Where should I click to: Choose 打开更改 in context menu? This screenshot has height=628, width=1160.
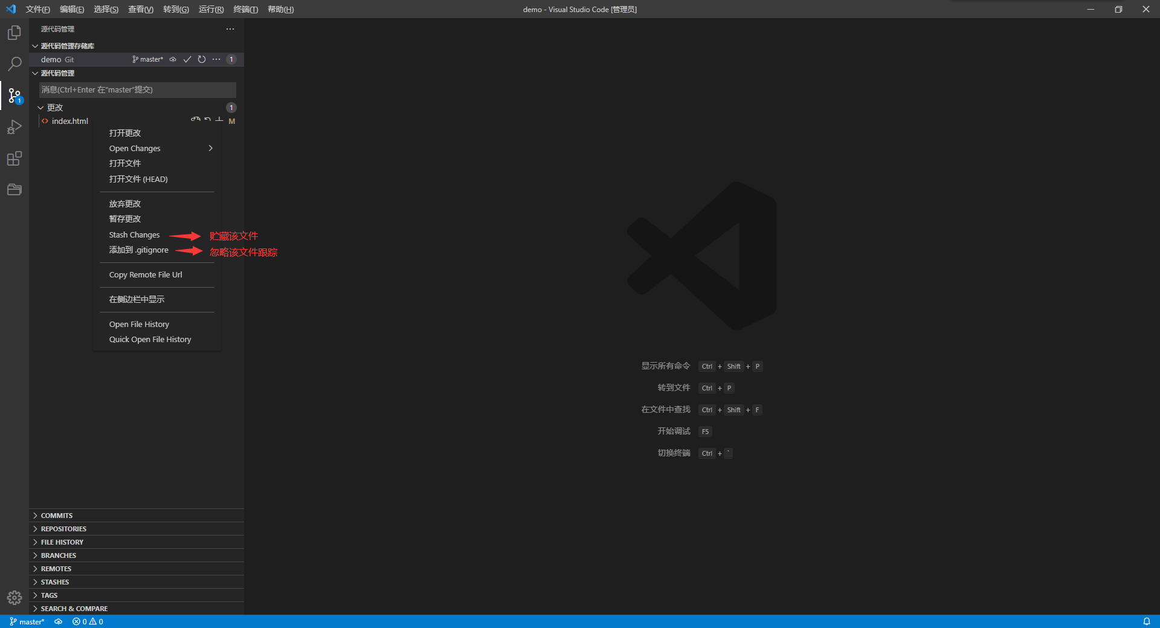point(157,133)
